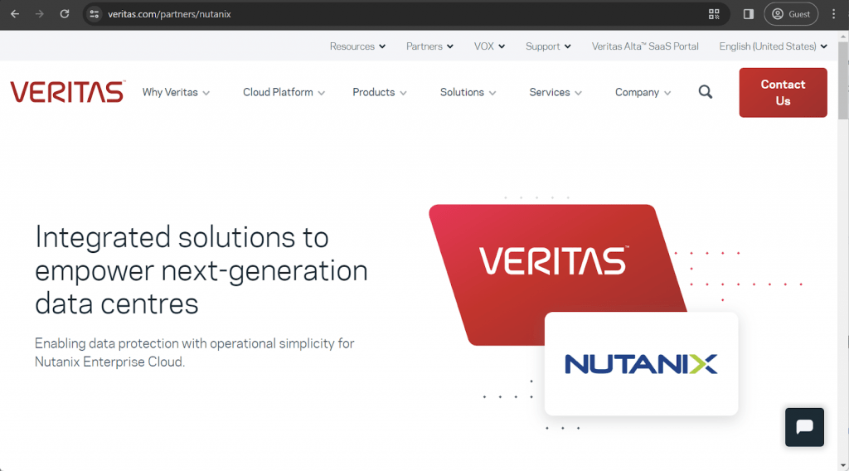
Task: Expand the Resources dropdown
Action: coord(357,46)
